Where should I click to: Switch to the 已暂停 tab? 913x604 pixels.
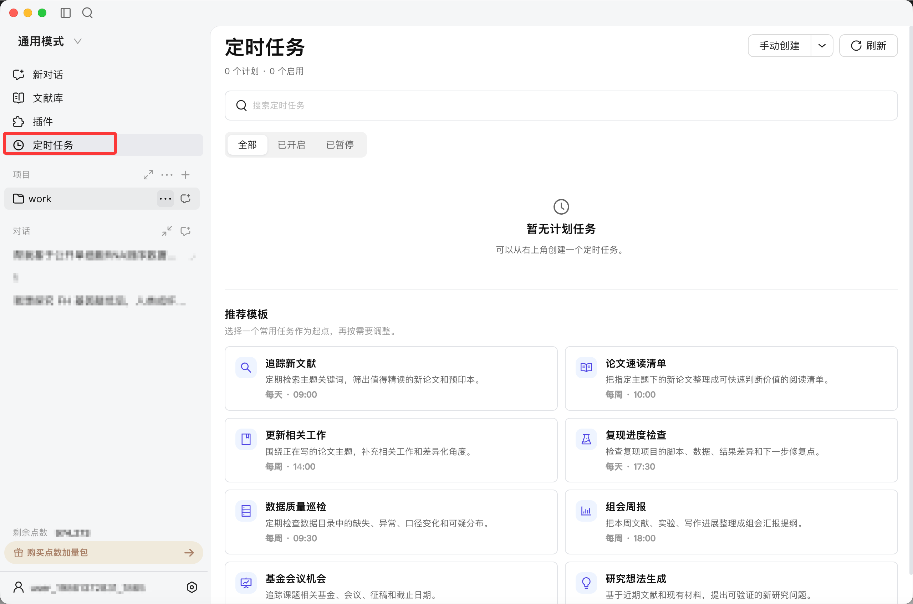tap(340, 145)
